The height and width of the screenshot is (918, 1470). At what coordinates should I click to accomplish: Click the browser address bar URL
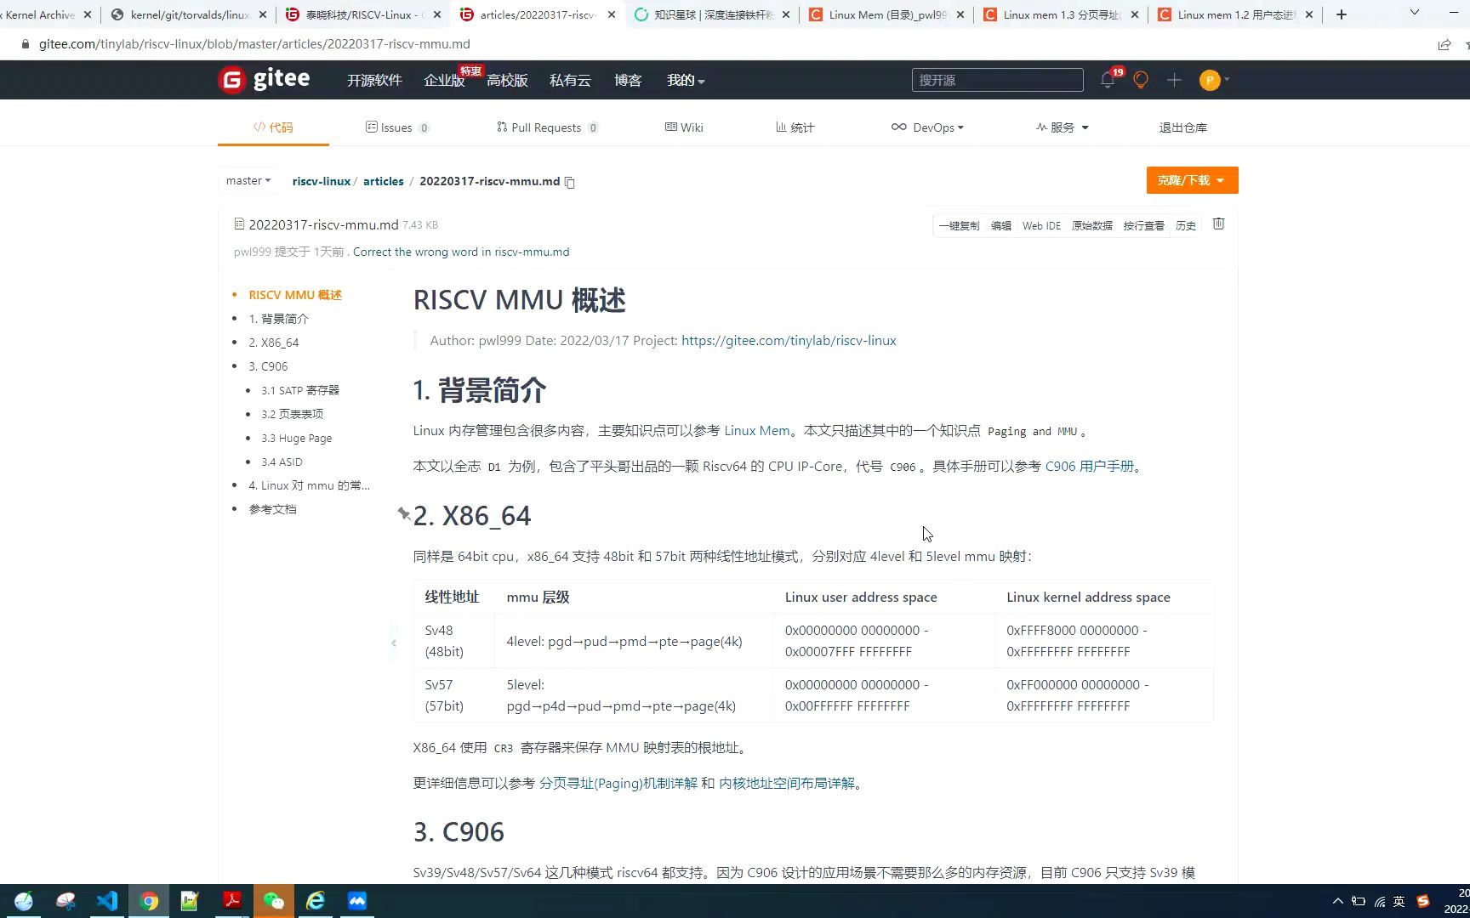click(x=254, y=44)
